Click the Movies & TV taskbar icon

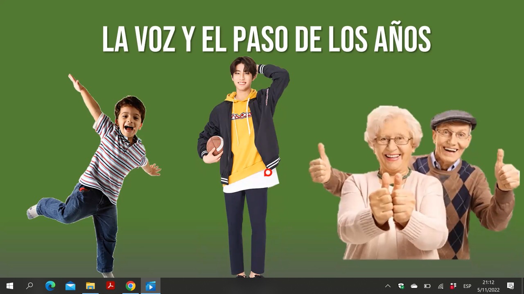(151, 286)
